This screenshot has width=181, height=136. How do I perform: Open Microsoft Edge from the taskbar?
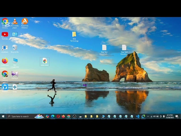pyautogui.click(x=53, y=116)
